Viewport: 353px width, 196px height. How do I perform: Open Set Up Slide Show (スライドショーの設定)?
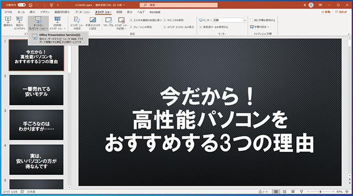tap(77, 23)
